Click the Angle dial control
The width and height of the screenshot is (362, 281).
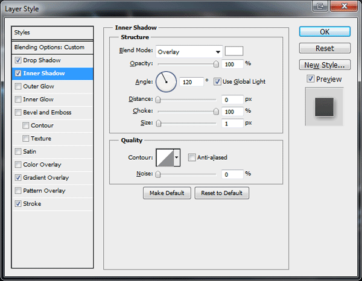tap(167, 81)
